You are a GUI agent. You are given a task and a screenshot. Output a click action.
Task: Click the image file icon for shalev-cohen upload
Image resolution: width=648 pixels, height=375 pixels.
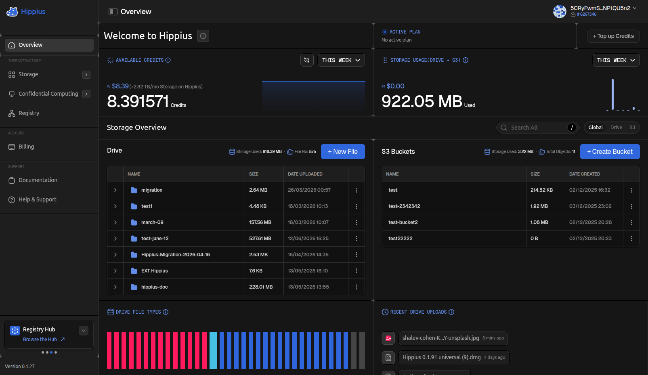[388, 338]
